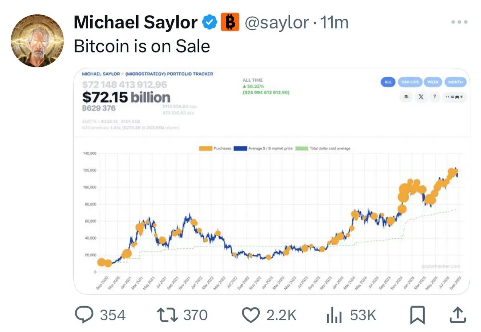Switch to the WEEK tab
This screenshot has height=332, width=481.
point(432,82)
